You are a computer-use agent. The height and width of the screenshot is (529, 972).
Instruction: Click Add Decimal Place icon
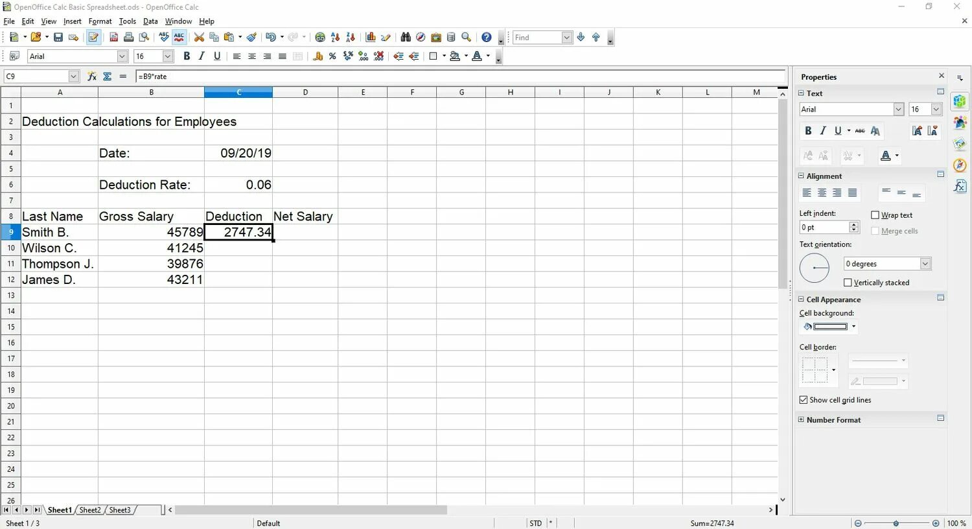pos(364,56)
